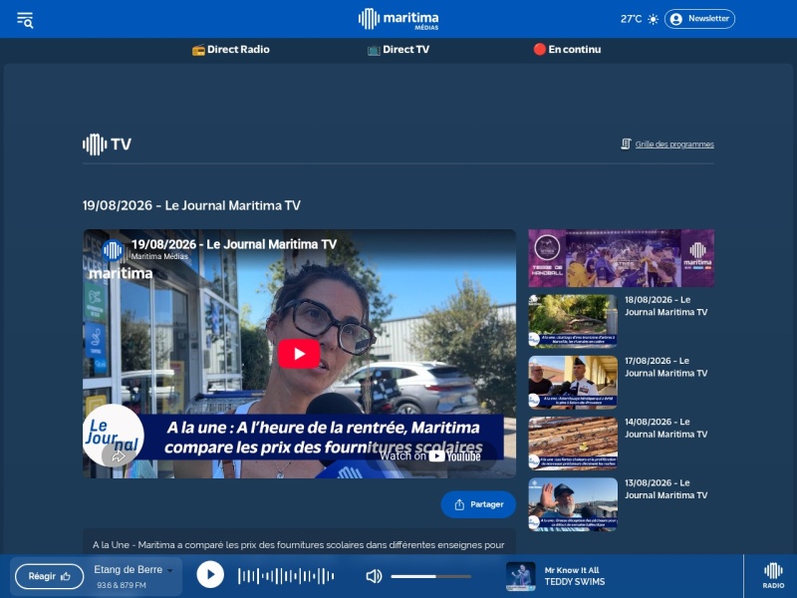
Task: Open 17/08/2026 Journal thumbnail
Action: point(573,383)
